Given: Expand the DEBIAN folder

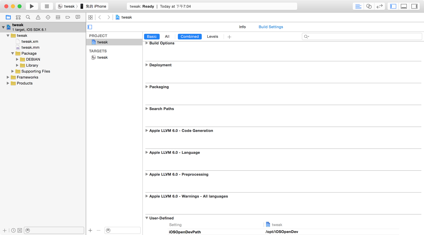Looking at the screenshot, I should (17, 59).
